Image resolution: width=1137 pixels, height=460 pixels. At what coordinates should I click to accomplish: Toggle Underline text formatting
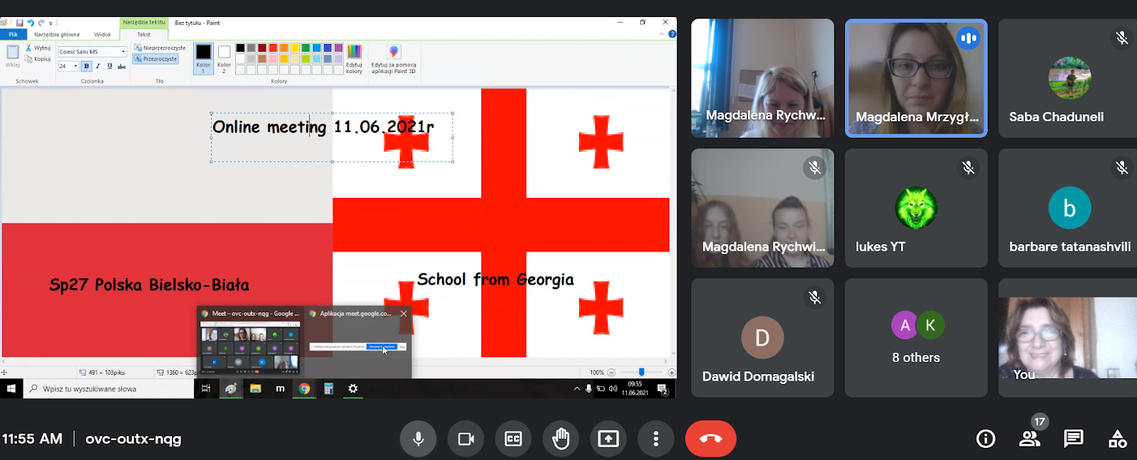tap(109, 66)
